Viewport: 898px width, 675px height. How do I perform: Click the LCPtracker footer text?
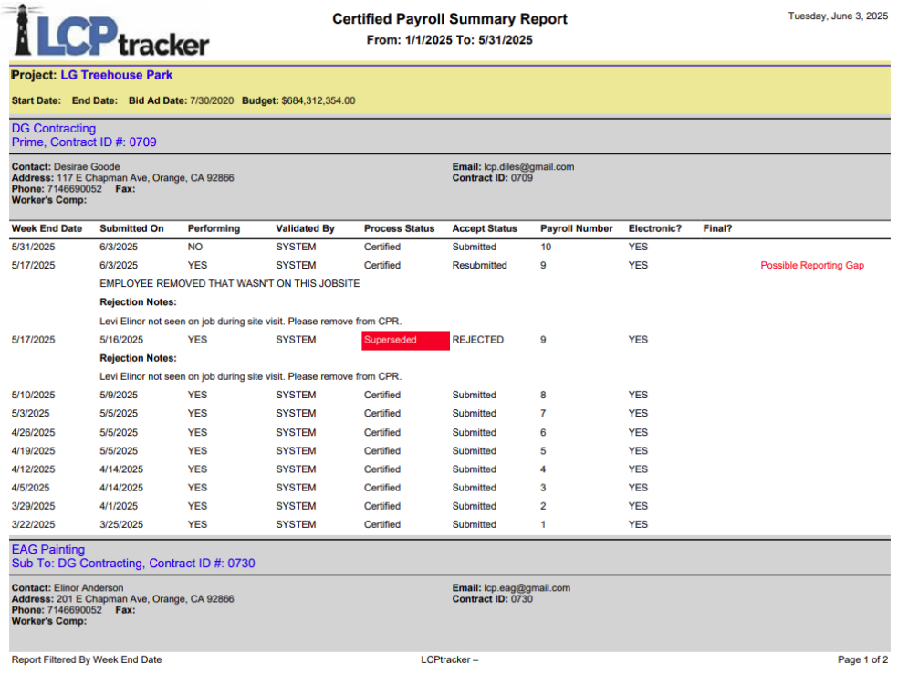[x=450, y=659]
